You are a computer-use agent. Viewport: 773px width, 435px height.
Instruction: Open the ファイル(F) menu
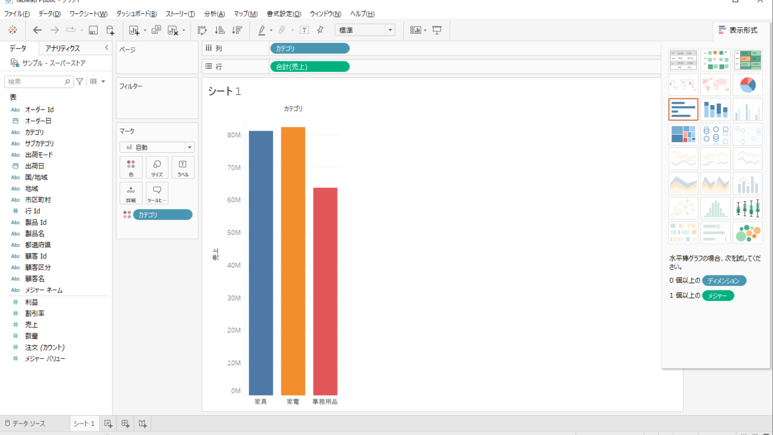17,13
